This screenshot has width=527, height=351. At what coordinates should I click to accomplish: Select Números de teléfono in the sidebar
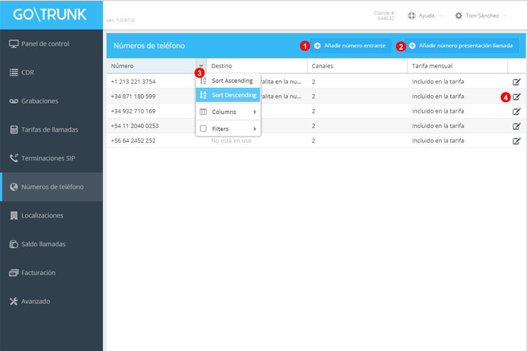pyautogui.click(x=51, y=187)
